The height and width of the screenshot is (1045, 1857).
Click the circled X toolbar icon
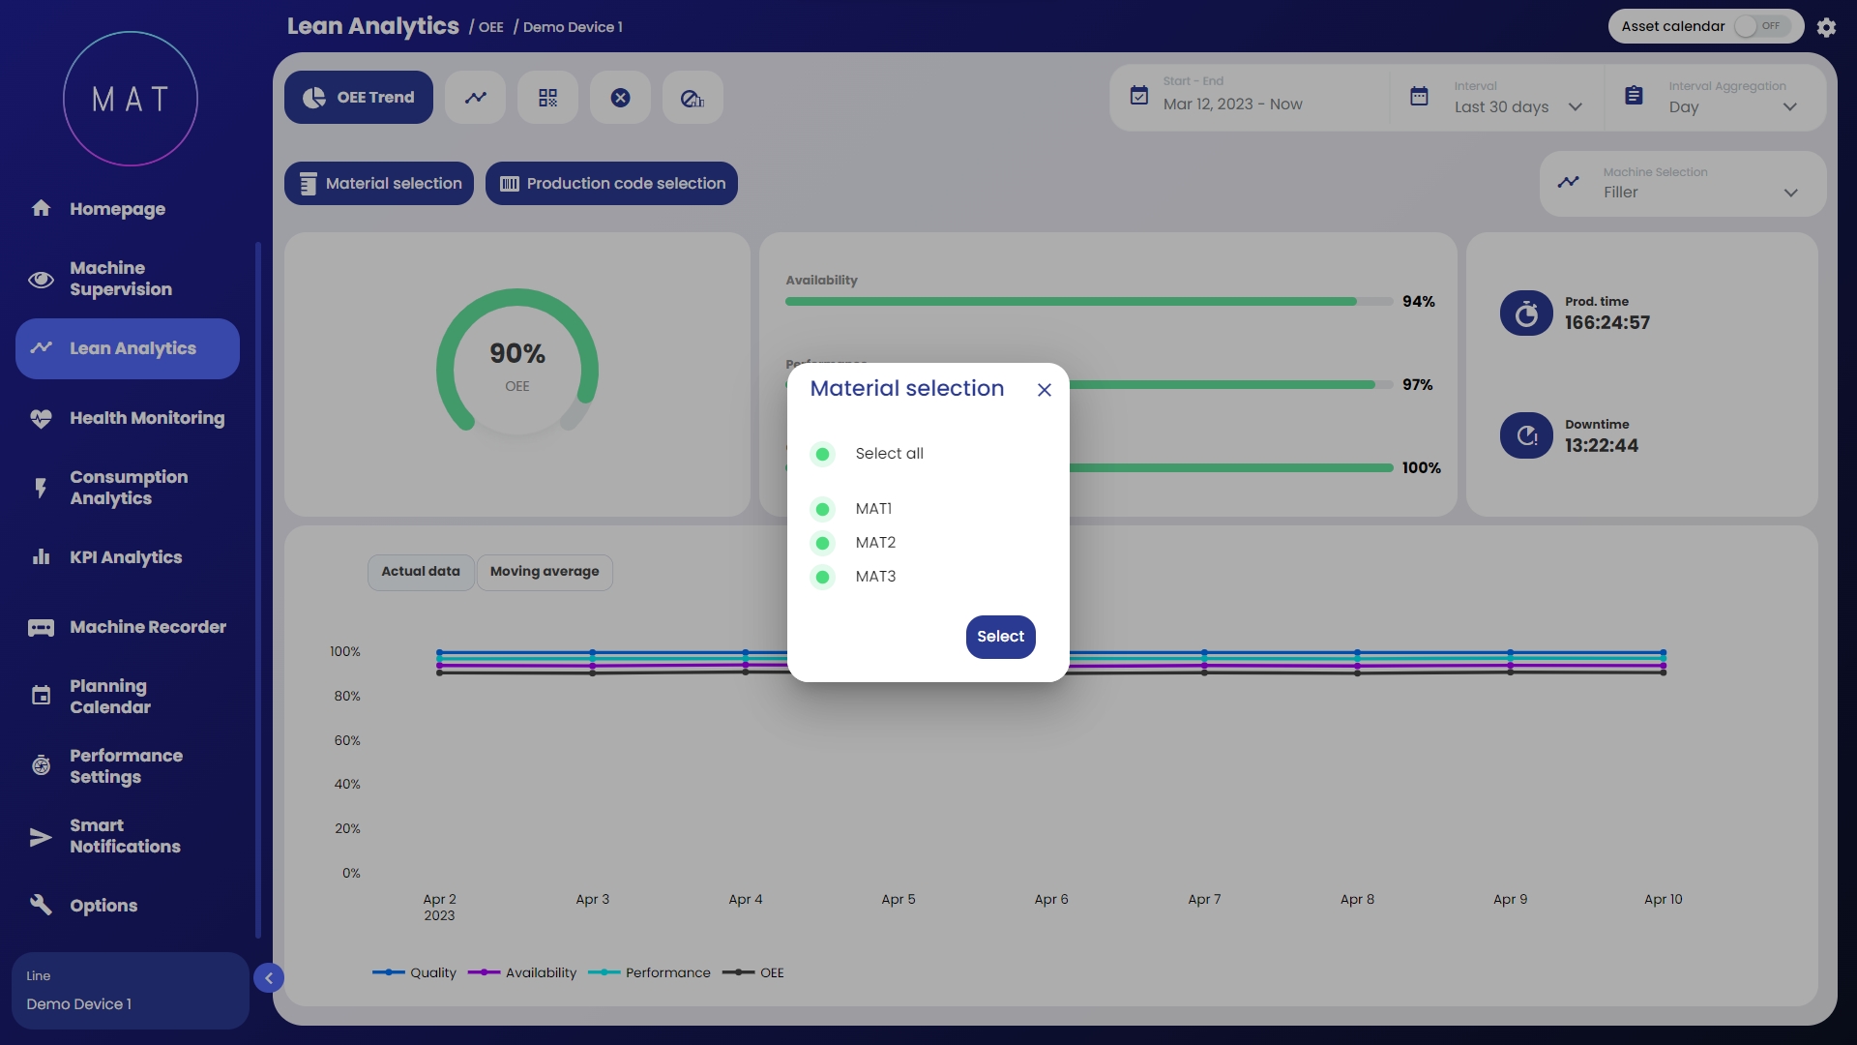pyautogui.click(x=620, y=98)
